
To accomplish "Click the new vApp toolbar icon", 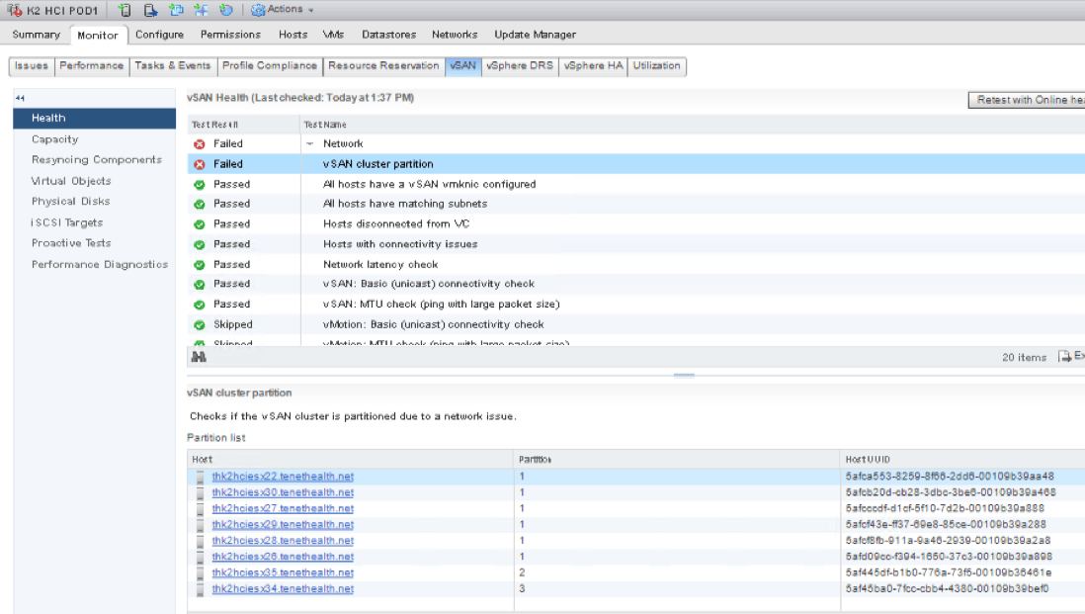I will click(x=201, y=10).
